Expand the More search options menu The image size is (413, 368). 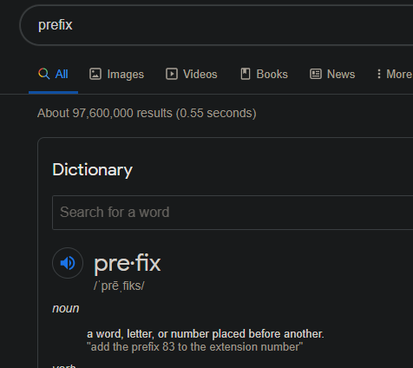click(x=394, y=75)
